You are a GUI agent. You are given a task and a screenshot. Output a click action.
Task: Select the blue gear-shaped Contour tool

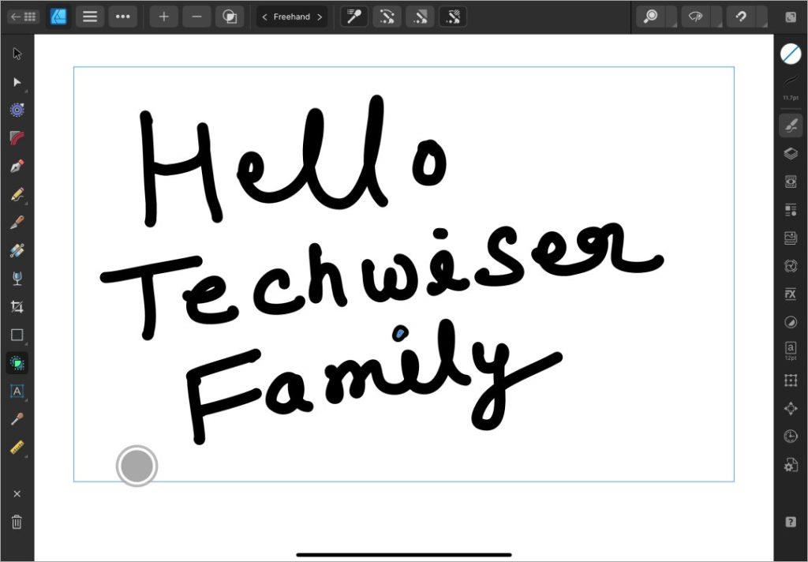(x=17, y=110)
